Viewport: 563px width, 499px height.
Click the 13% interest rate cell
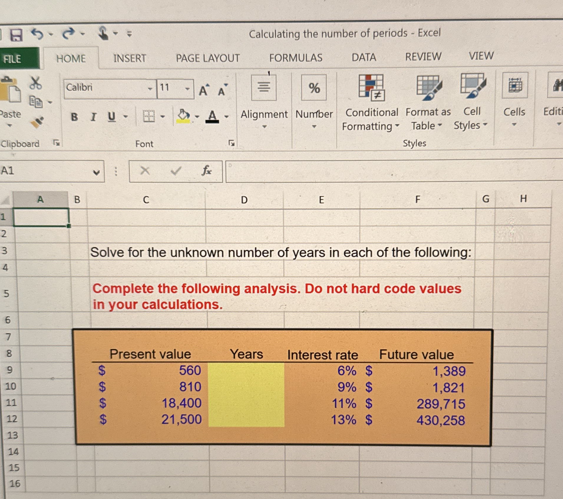(x=322, y=420)
